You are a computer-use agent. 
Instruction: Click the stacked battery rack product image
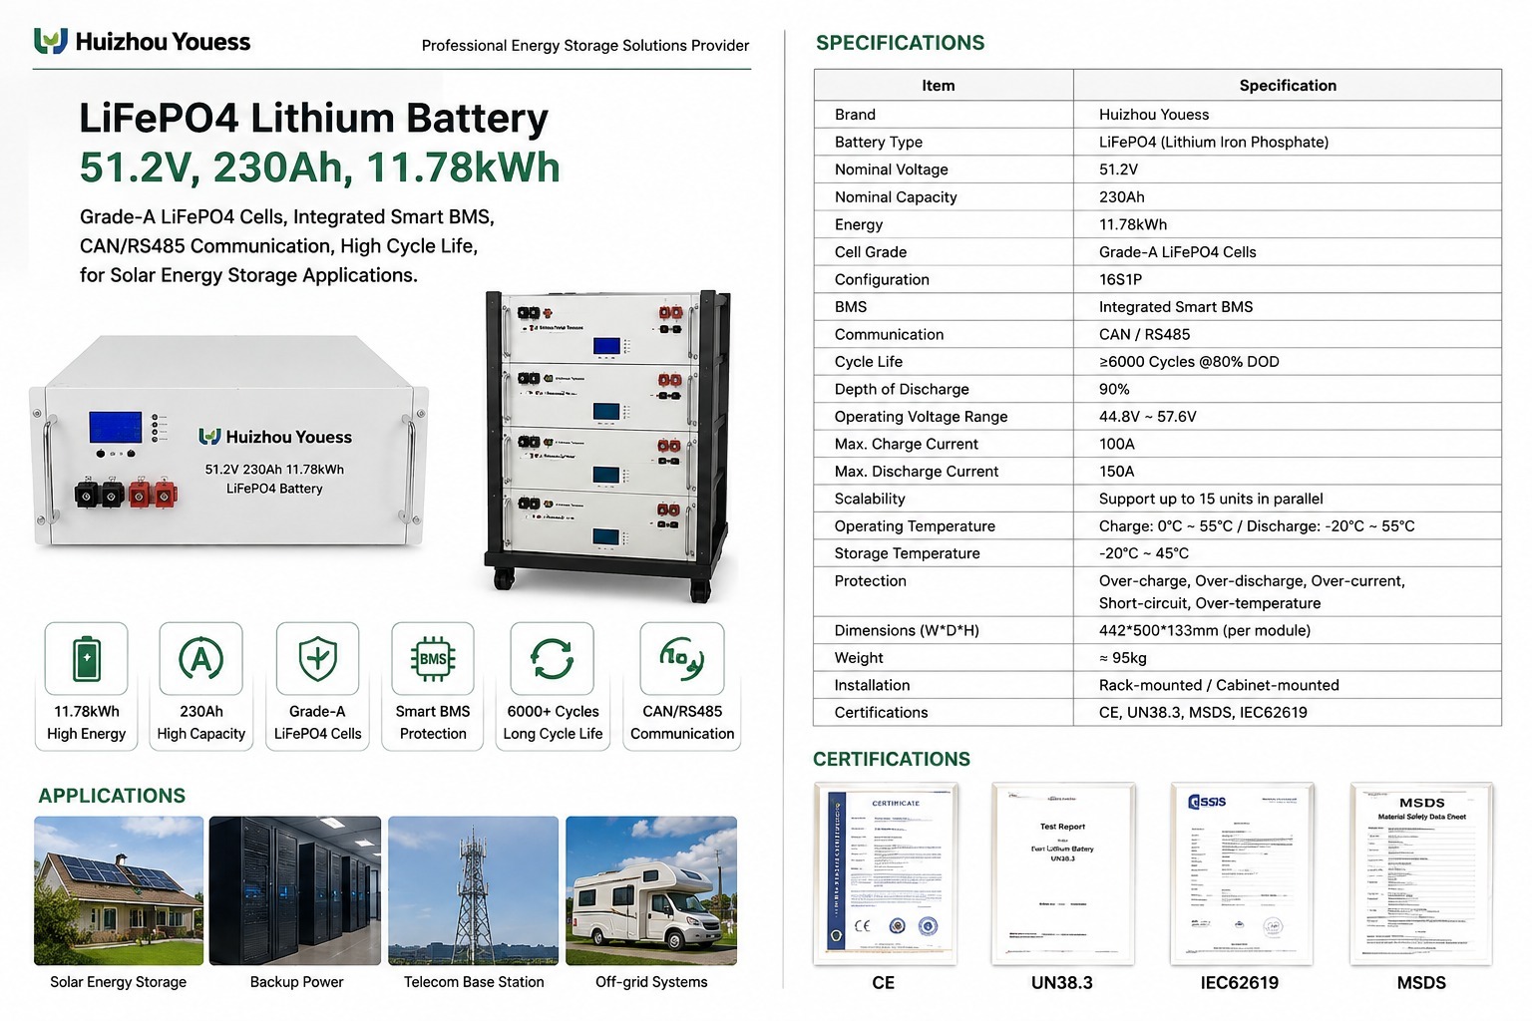coord(608,446)
